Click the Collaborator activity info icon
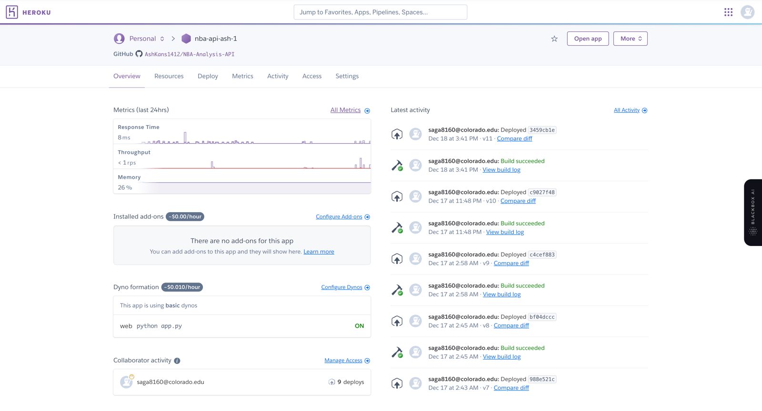The image size is (762, 411). click(x=177, y=361)
